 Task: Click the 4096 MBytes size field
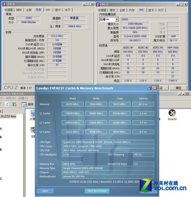pyautogui.click(x=28, y=22)
